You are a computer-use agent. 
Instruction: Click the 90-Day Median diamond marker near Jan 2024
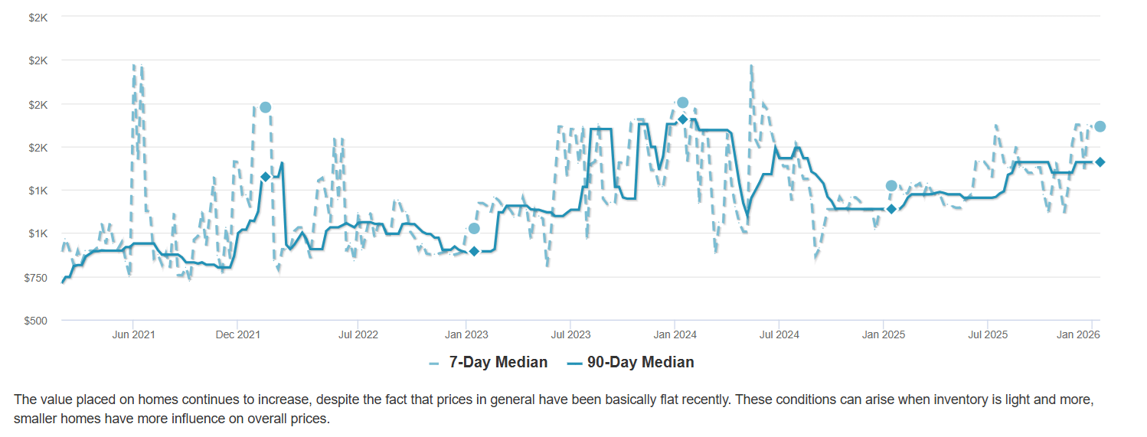(682, 119)
